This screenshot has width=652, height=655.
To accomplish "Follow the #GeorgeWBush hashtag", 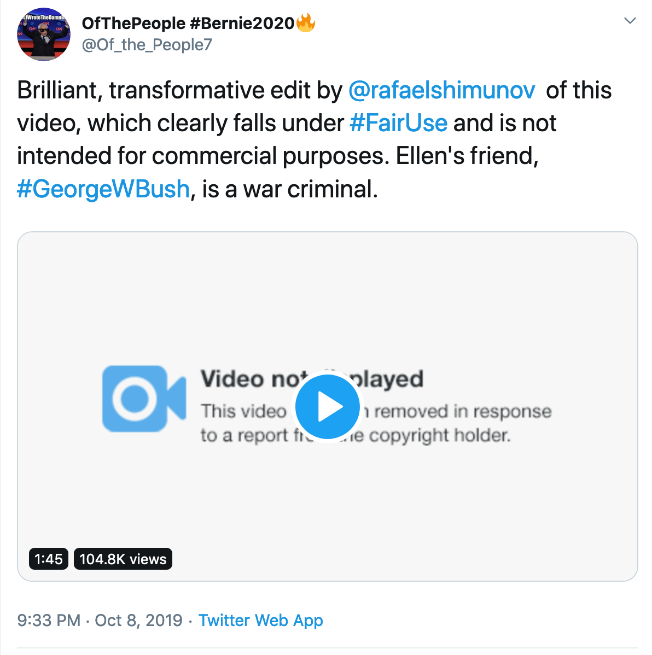I will click(103, 189).
